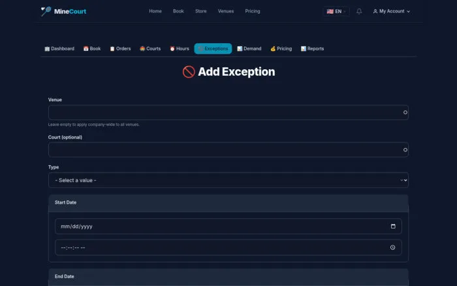This screenshot has width=457, height=286.
Task: Open the EN language dropdown
Action: tap(336, 11)
